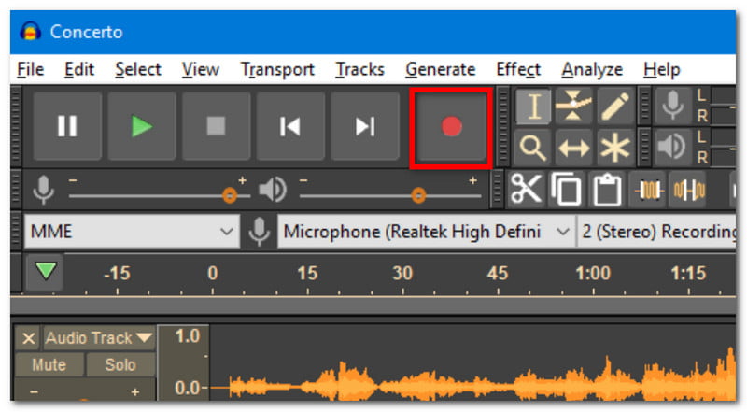The height and width of the screenshot is (412, 747).
Task: Select the Zoom (magnifier) tool
Action: 533,148
